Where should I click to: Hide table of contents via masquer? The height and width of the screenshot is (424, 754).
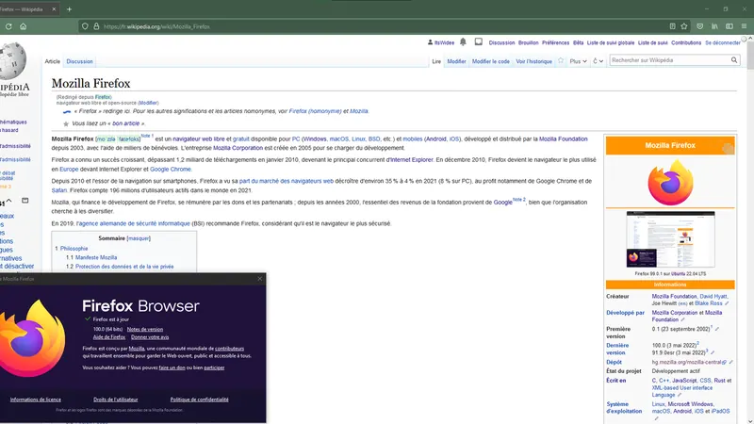coord(139,238)
